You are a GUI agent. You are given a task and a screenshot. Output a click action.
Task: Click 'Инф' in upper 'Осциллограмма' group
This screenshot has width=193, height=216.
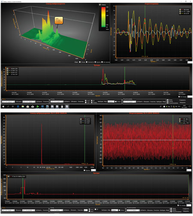coord(164,102)
